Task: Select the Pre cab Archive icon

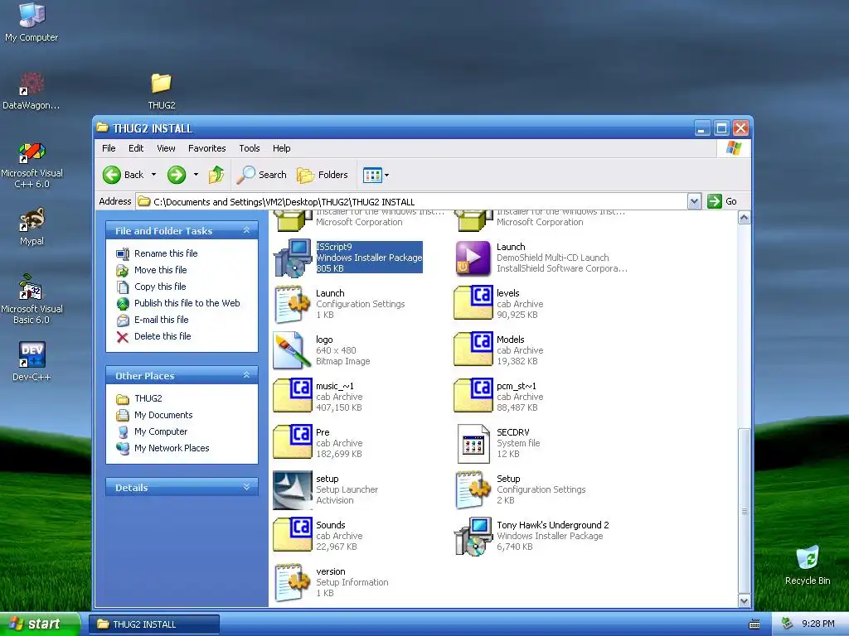Action: [293, 442]
